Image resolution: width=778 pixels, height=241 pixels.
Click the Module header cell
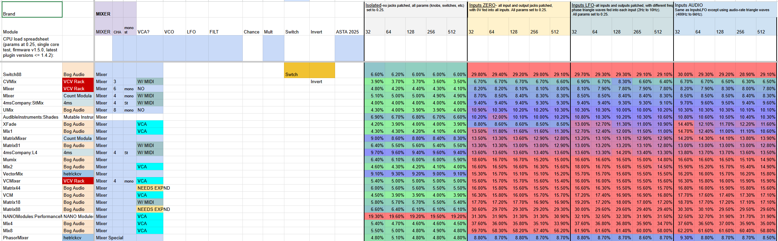pyautogui.click(x=32, y=26)
